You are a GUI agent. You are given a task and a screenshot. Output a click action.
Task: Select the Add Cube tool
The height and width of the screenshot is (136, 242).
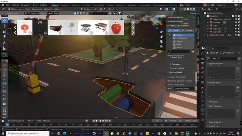5,54
